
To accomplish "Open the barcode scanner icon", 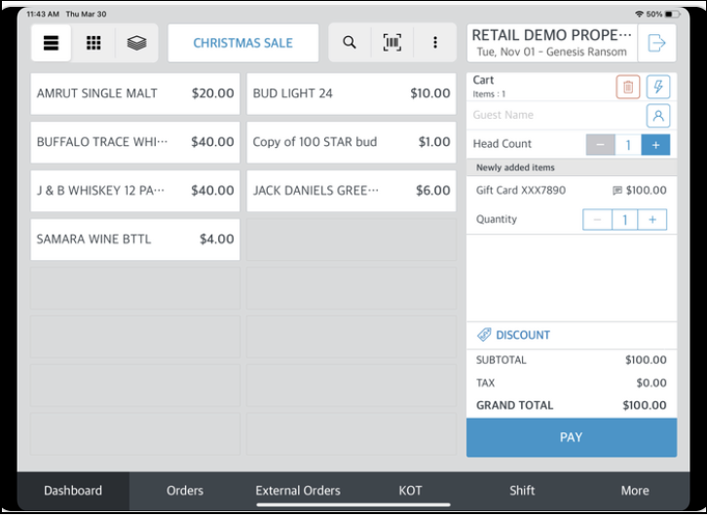I will pyautogui.click(x=391, y=43).
